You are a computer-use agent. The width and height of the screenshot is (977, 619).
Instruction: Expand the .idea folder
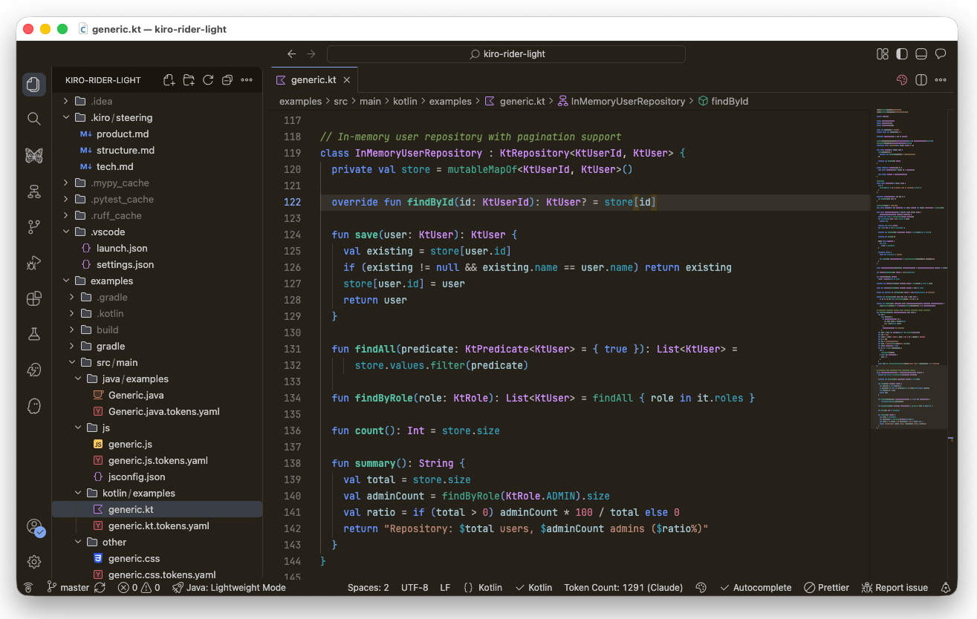click(157, 101)
